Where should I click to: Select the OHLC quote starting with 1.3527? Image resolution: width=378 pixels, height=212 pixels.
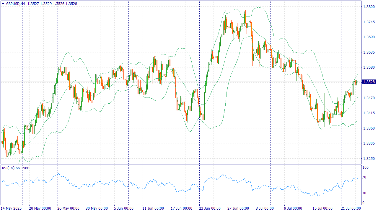tap(52, 4)
